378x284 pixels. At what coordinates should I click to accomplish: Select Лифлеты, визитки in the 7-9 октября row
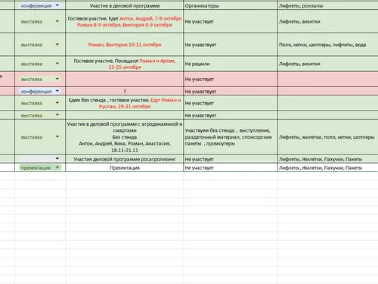pyautogui.click(x=328, y=21)
